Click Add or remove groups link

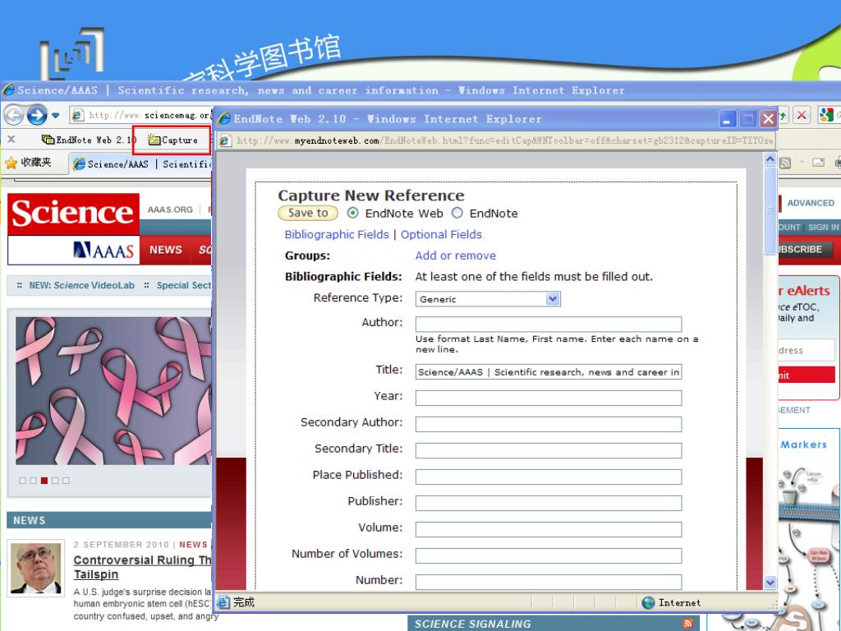click(x=455, y=256)
